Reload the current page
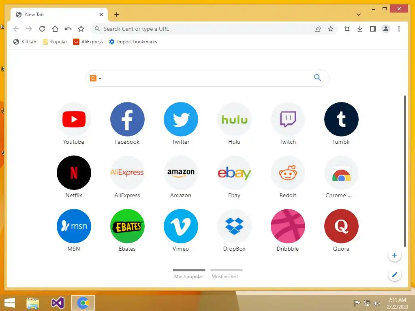 point(42,29)
